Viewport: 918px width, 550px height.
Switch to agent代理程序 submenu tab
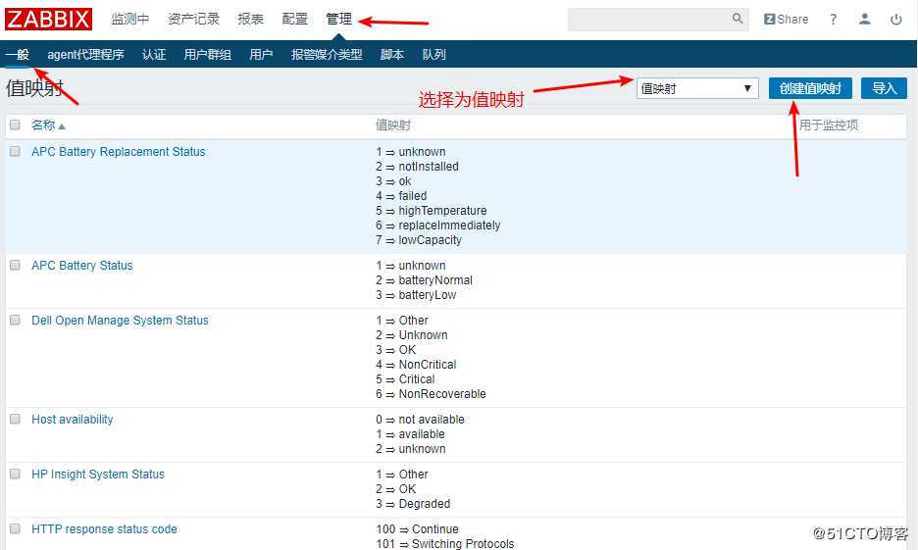85,55
